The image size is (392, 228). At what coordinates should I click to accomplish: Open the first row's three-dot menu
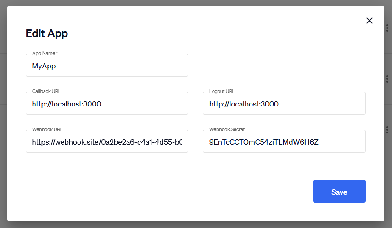(388, 28)
